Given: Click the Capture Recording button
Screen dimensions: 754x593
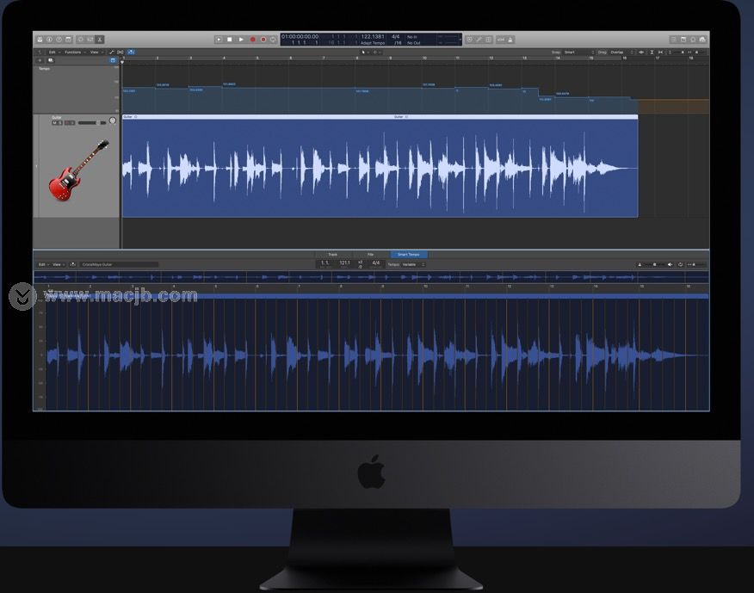Looking at the screenshot, I should click(x=263, y=40).
